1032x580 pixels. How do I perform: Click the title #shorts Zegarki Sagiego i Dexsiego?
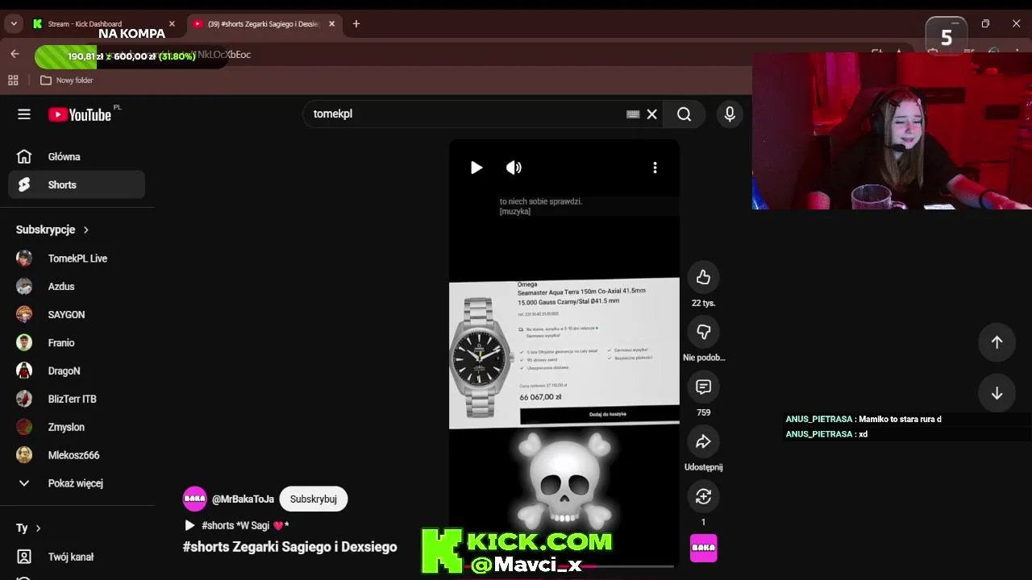pos(290,547)
